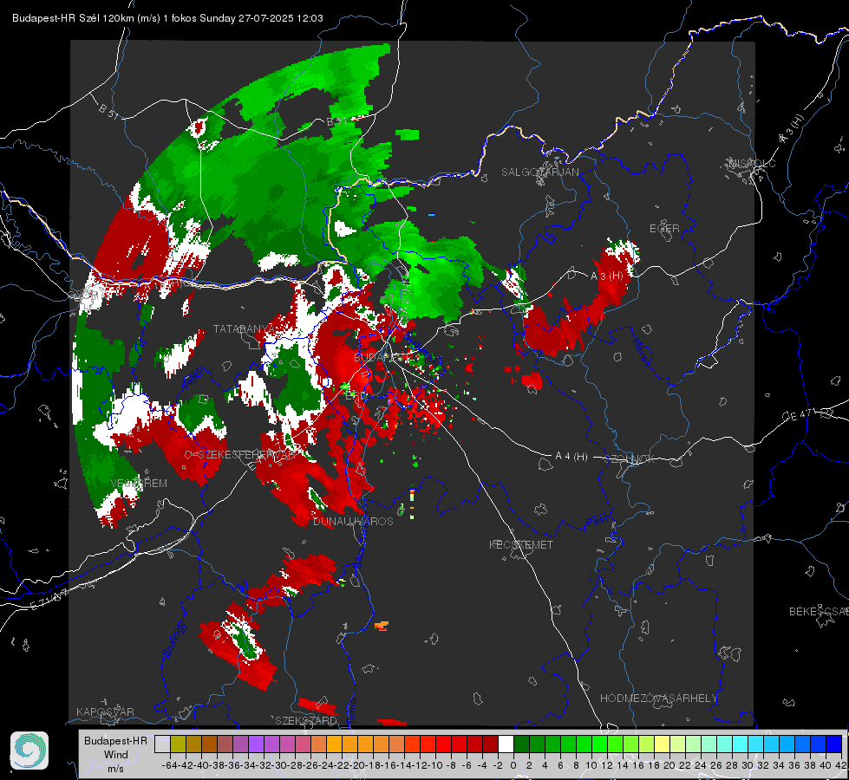Click the -64 legend value
The width and height of the screenshot is (849, 780).
tap(169, 765)
